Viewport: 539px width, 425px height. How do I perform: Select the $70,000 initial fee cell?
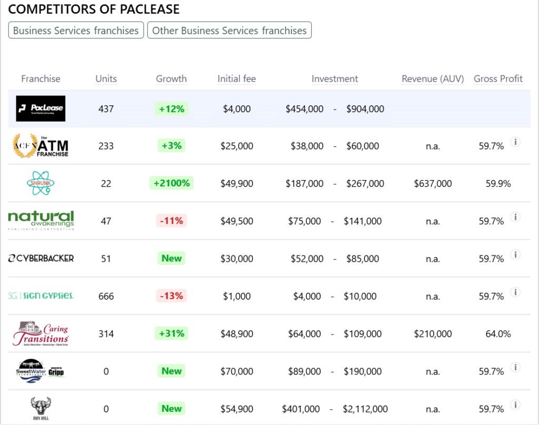point(236,371)
